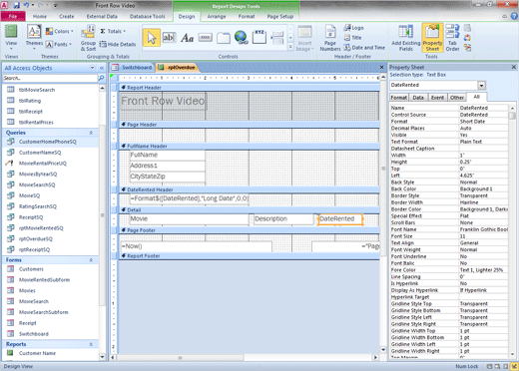Choose the Select pointer control
Image resolution: width=519 pixels, height=371 pixels.
[x=152, y=38]
